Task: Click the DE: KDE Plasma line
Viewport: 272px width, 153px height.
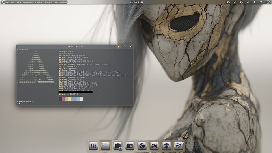Action: [x=69, y=66]
